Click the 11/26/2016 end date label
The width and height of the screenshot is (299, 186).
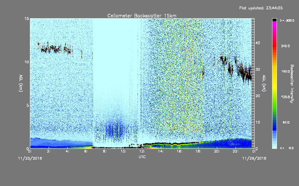254,158
